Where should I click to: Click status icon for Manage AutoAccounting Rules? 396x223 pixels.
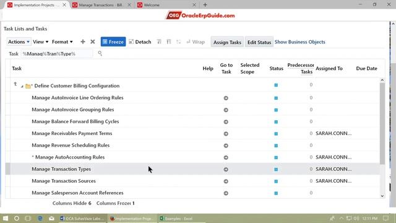276,157
